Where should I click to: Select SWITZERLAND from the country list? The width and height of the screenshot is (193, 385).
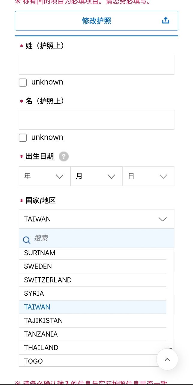pyautogui.click(x=93, y=280)
